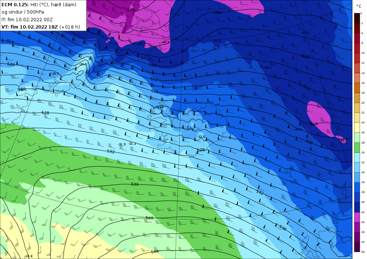The width and height of the screenshot is (367, 259).
Task: Click the '500' height contour label
Action: click(131, 10)
